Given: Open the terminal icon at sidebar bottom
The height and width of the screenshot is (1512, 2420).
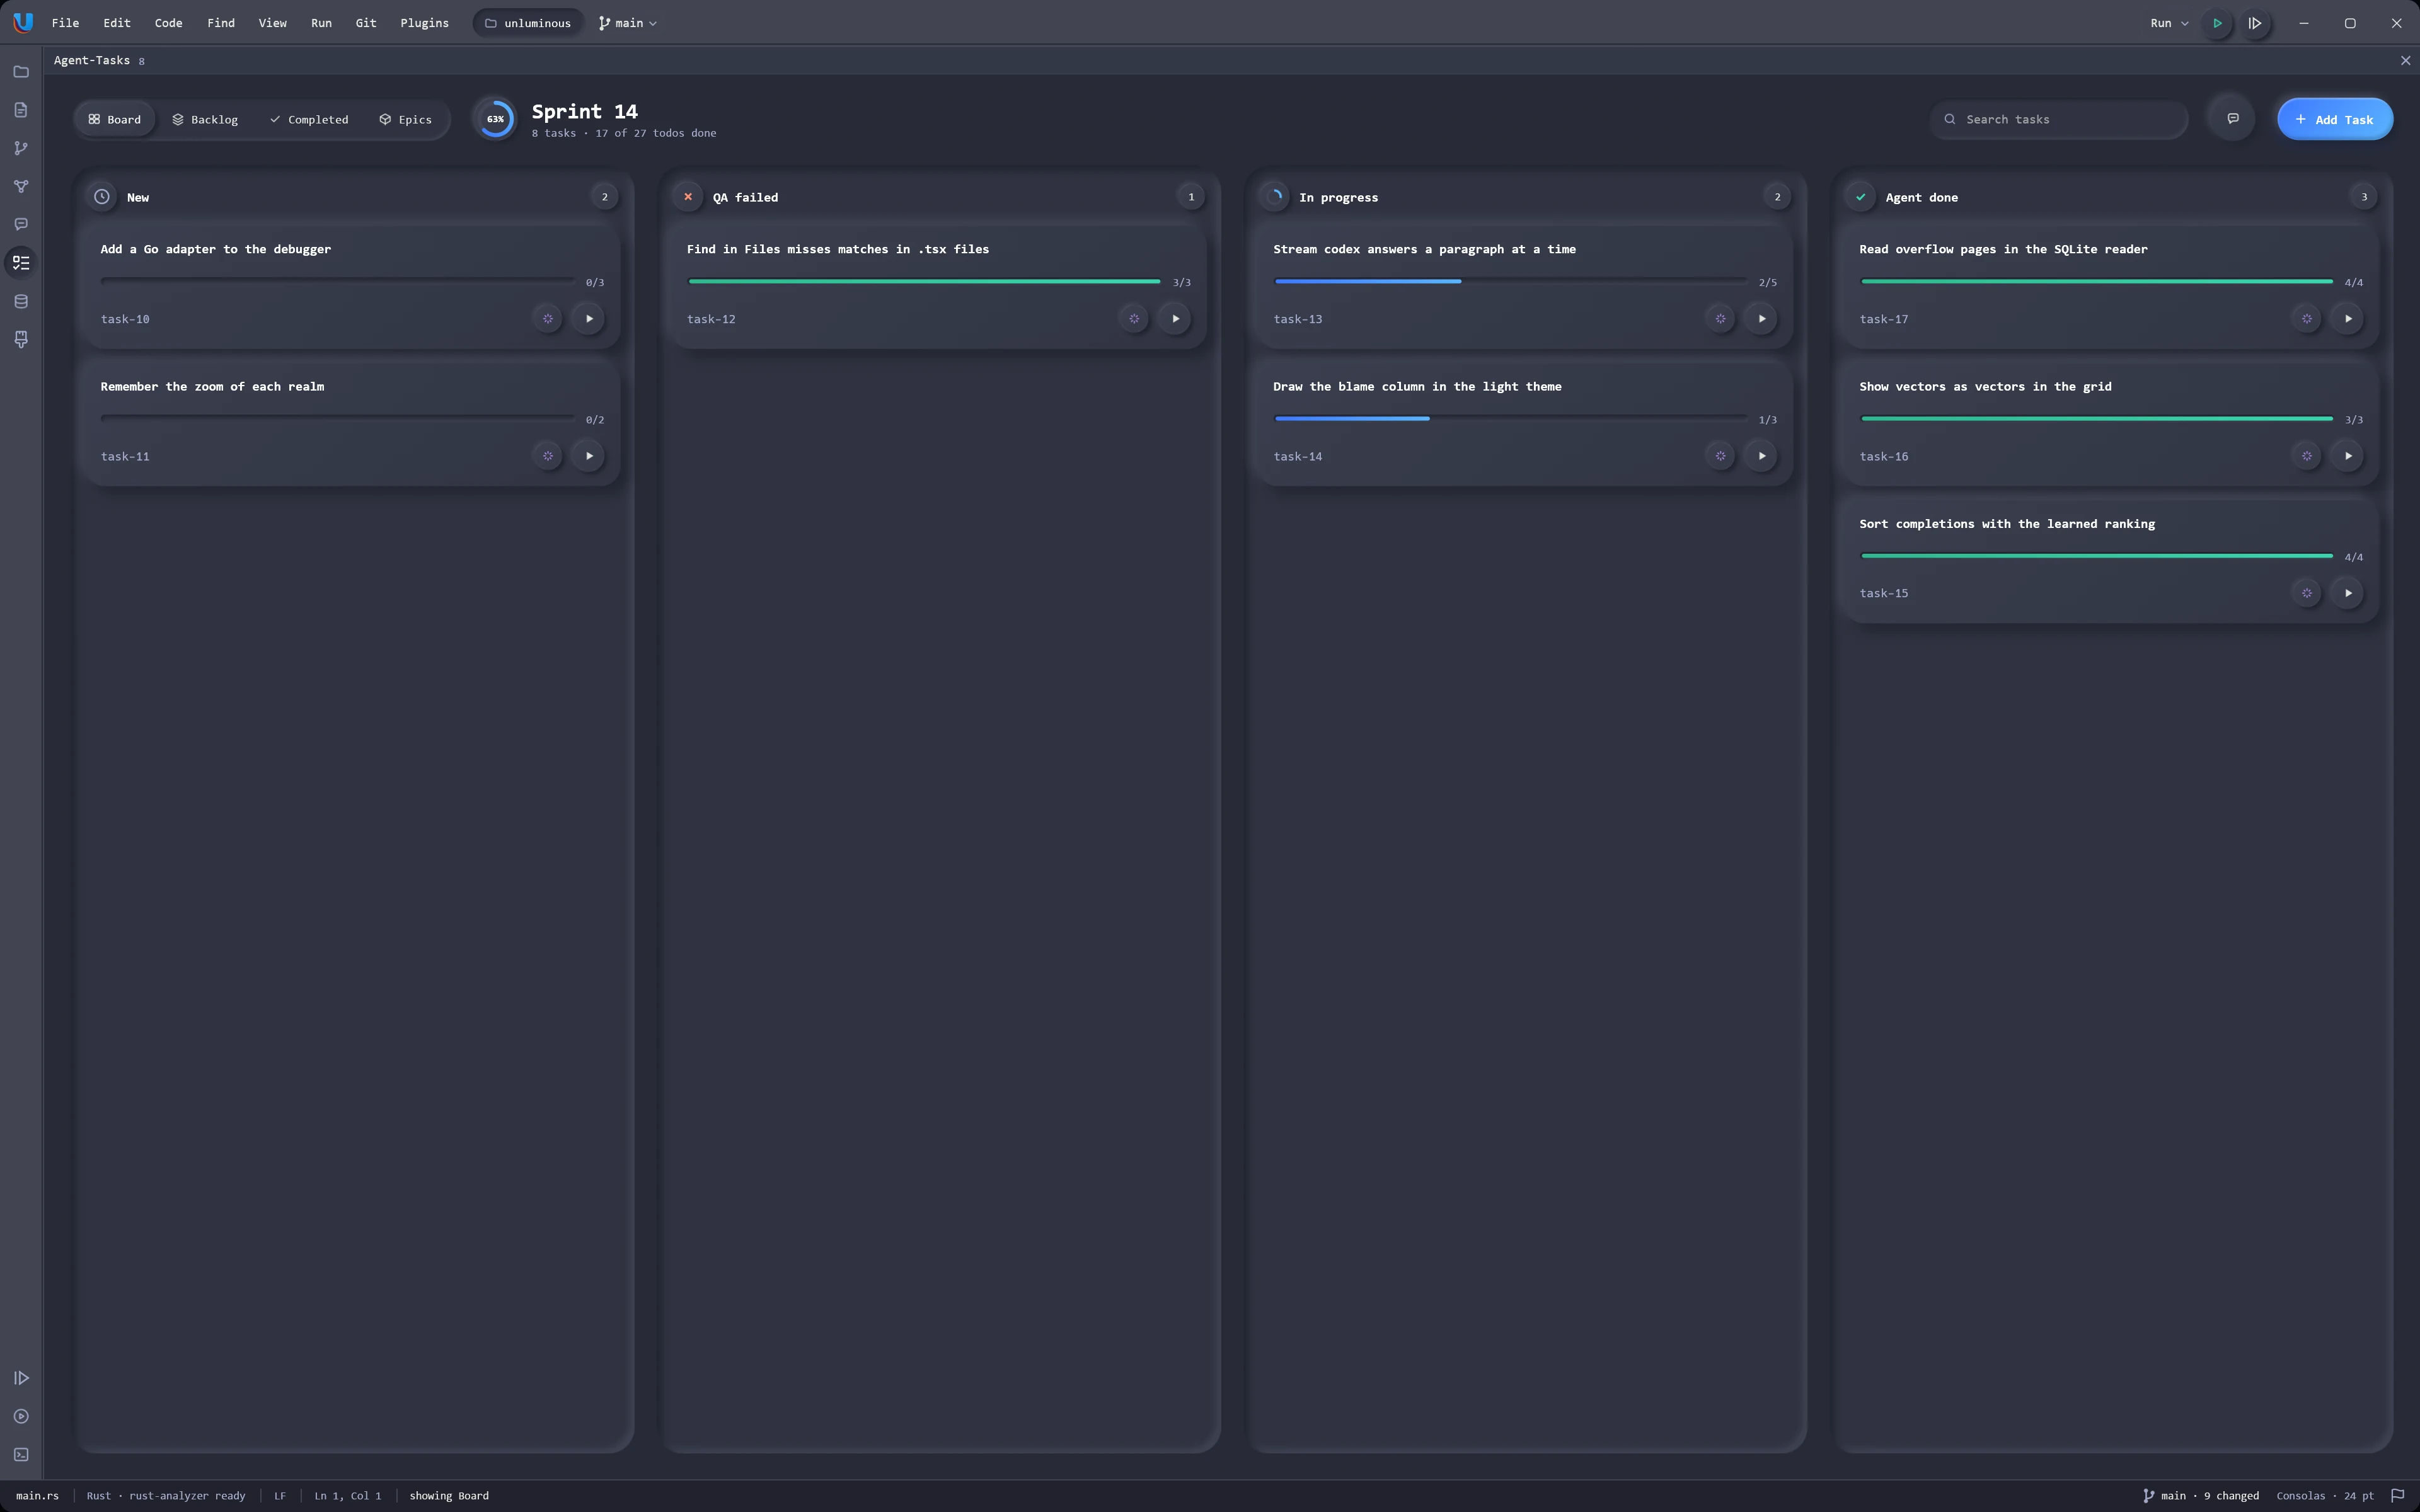Looking at the screenshot, I should click(21, 1454).
